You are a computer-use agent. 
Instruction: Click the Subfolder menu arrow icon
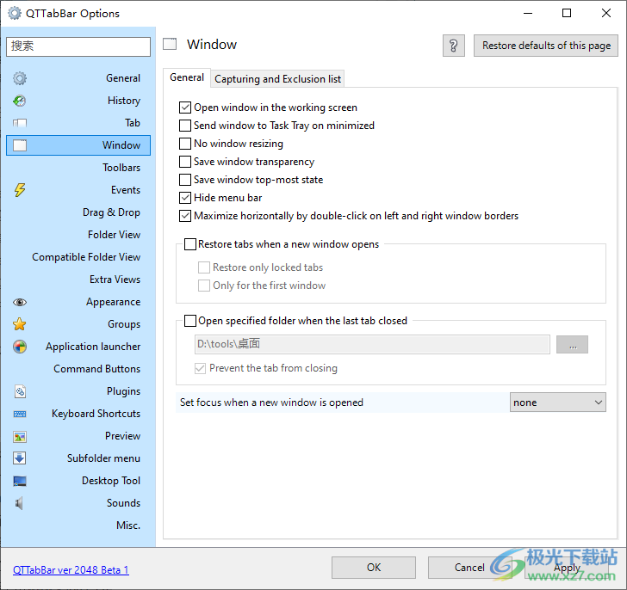(x=20, y=458)
